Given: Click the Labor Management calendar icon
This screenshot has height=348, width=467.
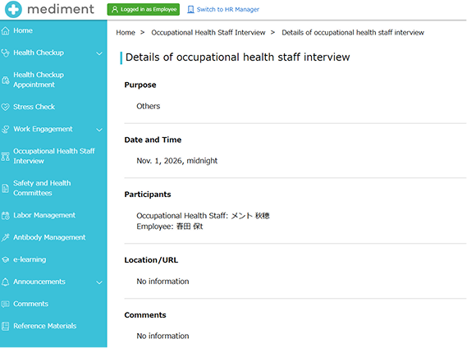Looking at the screenshot, I should tap(6, 215).
